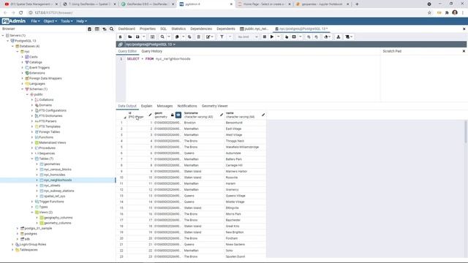
Task: Switch to the Dashboard tab
Action: click(x=127, y=29)
